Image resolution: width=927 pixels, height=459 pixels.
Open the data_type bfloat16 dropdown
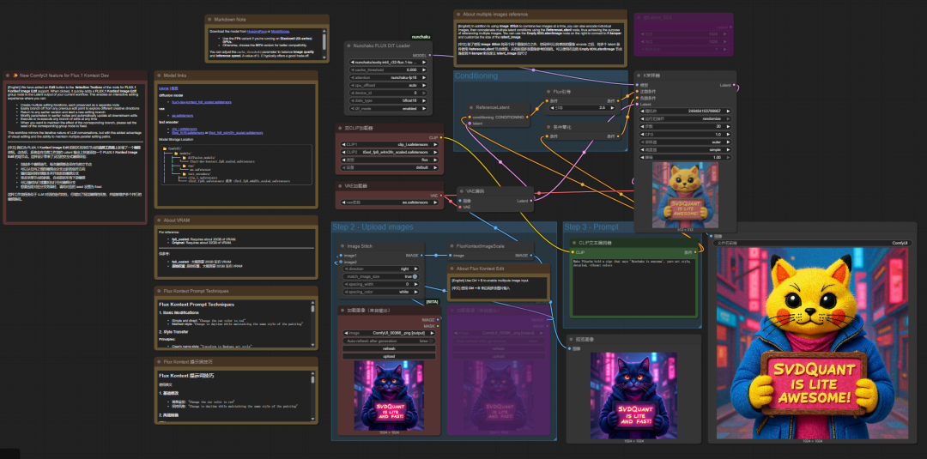click(x=388, y=101)
